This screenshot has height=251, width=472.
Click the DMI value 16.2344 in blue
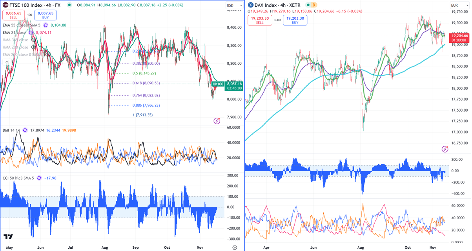click(53, 130)
